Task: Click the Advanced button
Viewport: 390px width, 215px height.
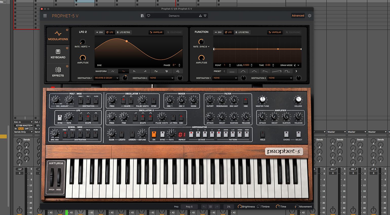Action: (298, 16)
